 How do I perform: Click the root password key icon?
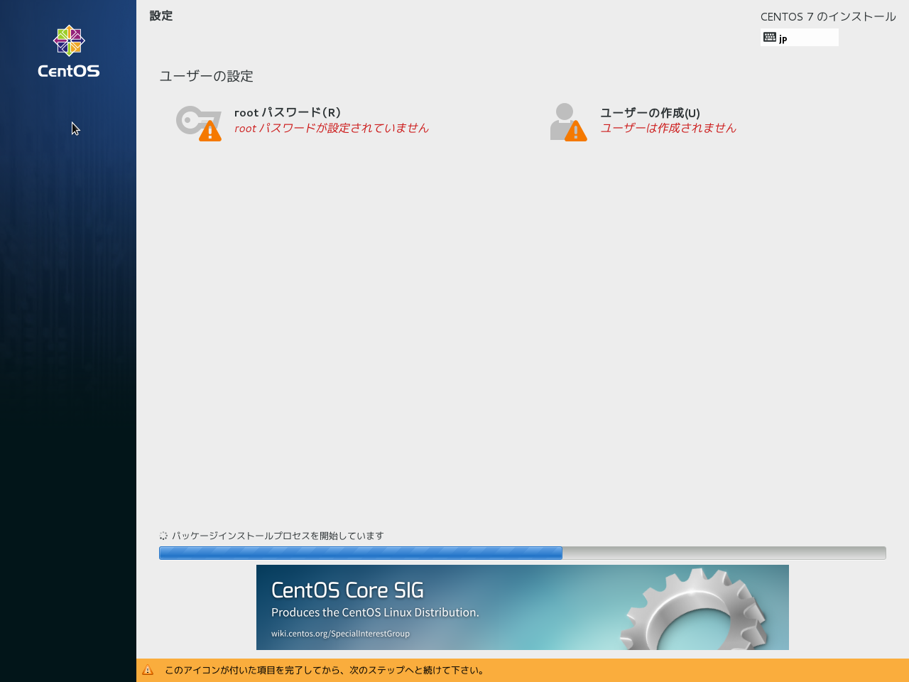click(x=192, y=119)
